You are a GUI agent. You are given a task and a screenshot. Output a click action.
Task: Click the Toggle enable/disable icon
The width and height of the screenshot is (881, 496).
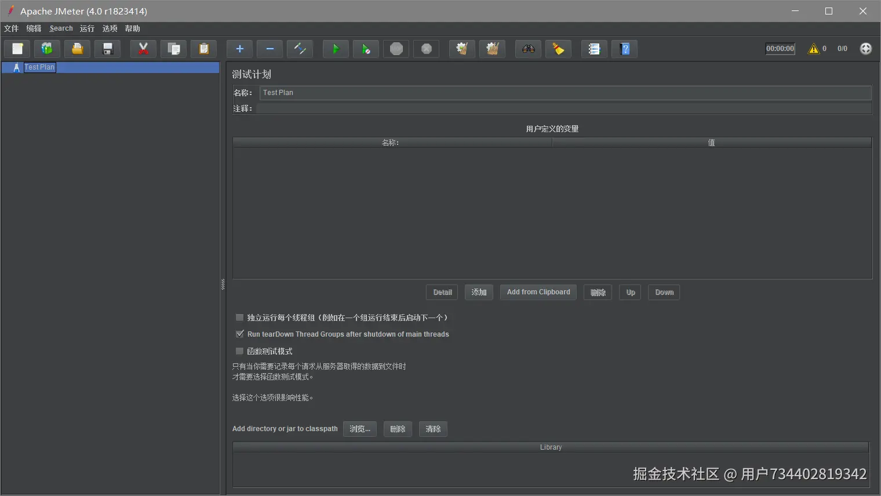pos(300,49)
